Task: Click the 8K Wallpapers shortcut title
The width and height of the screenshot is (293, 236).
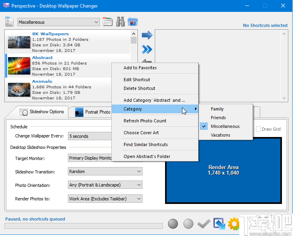Action: (x=50, y=34)
